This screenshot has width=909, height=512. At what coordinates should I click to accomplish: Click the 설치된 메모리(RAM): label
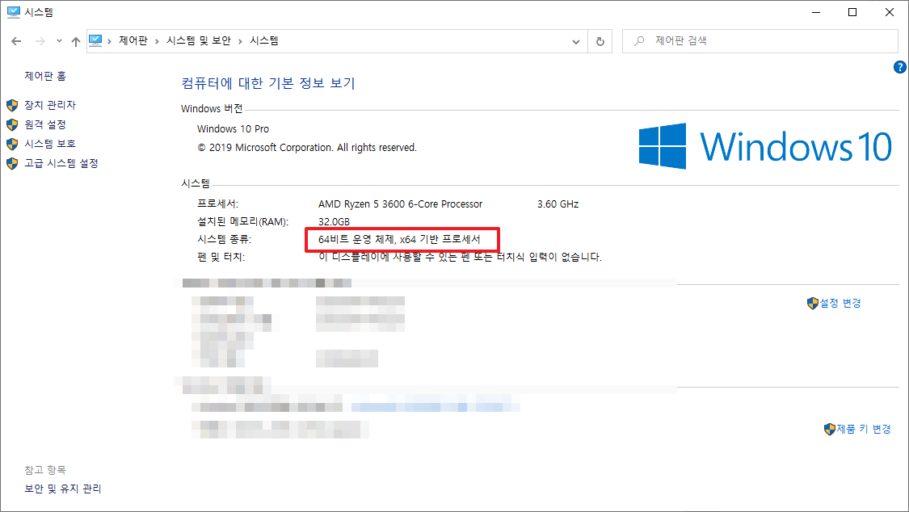[x=243, y=222]
